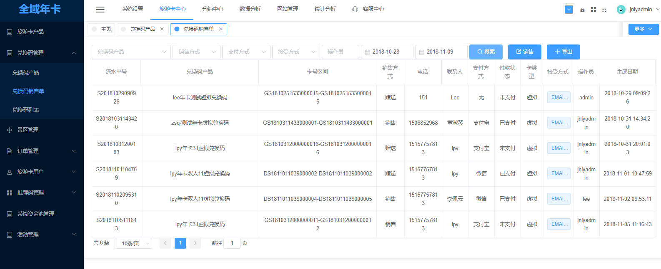Expand the 订单管理 sidebar group

click(42, 151)
